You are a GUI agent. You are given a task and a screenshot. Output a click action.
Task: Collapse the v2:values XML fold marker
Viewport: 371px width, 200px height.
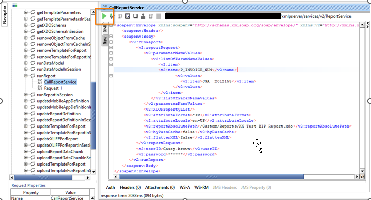(x=111, y=76)
